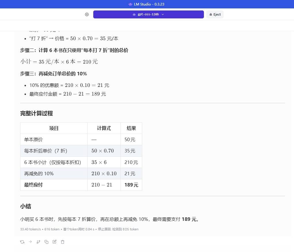This screenshot has width=294, height=252.
Task: Click the continue generation arrow icon
Action: [x=30, y=242]
